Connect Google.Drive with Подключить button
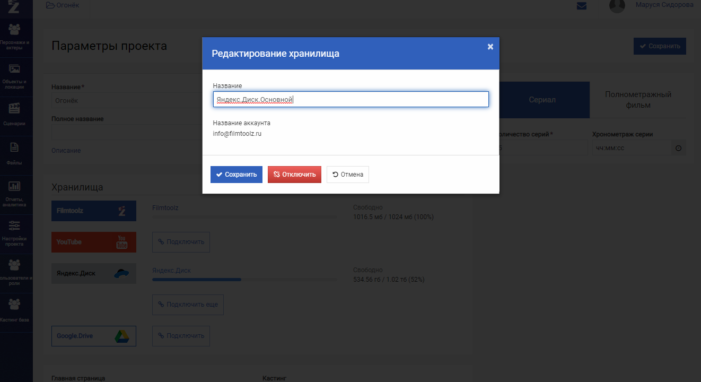 pyautogui.click(x=181, y=336)
